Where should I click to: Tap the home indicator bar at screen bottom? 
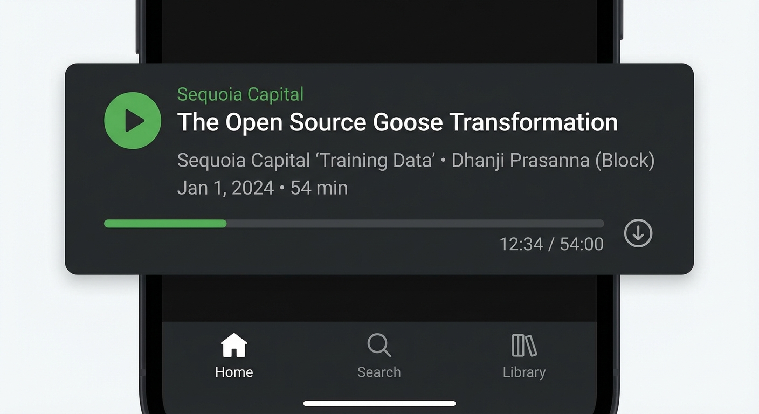point(379,403)
